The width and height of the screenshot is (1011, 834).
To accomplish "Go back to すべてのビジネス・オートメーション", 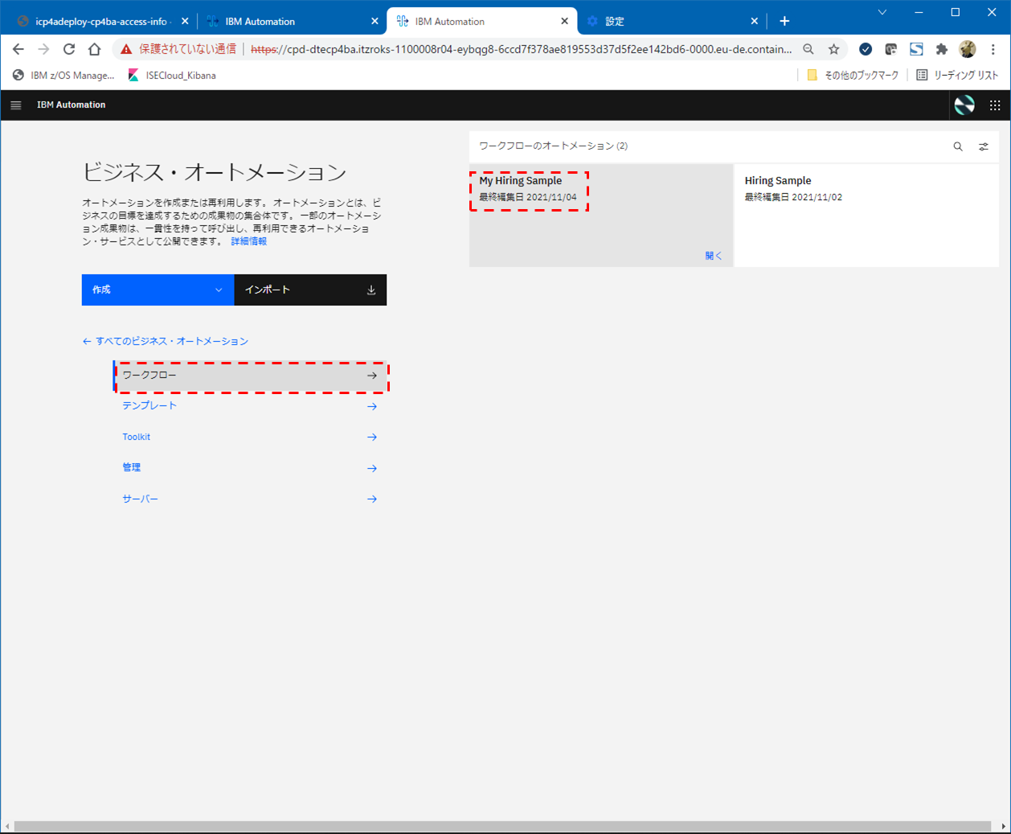I will point(166,341).
